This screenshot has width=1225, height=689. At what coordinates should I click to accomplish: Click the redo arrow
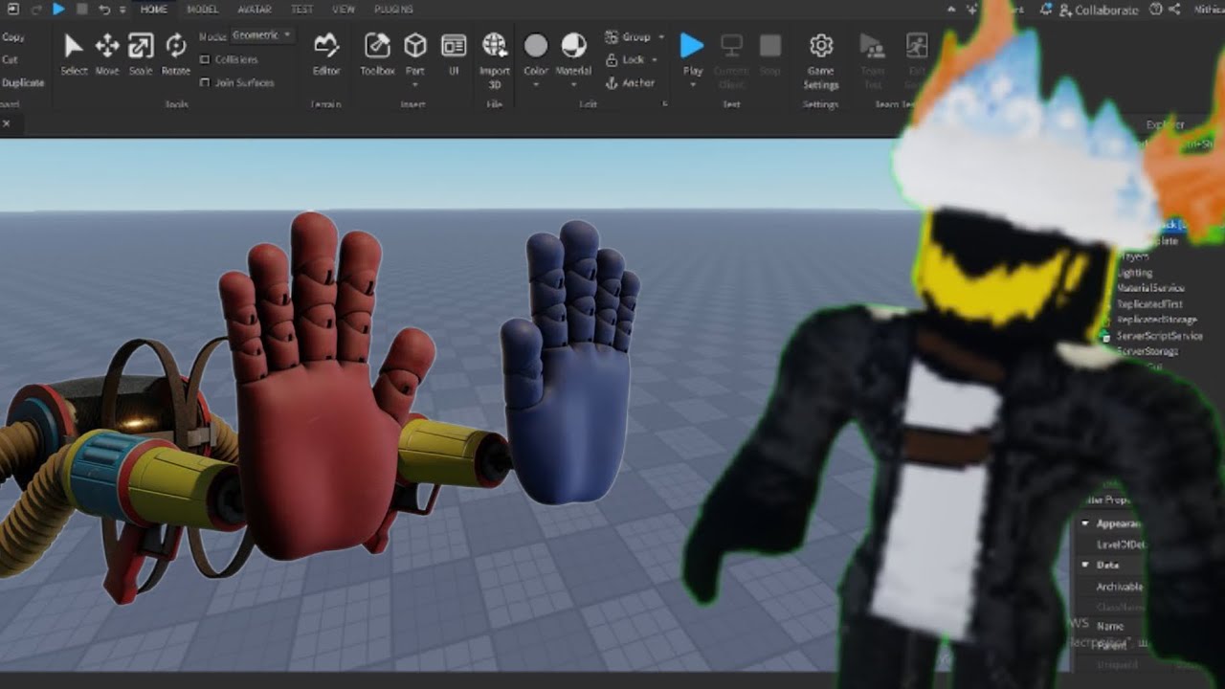[36, 9]
